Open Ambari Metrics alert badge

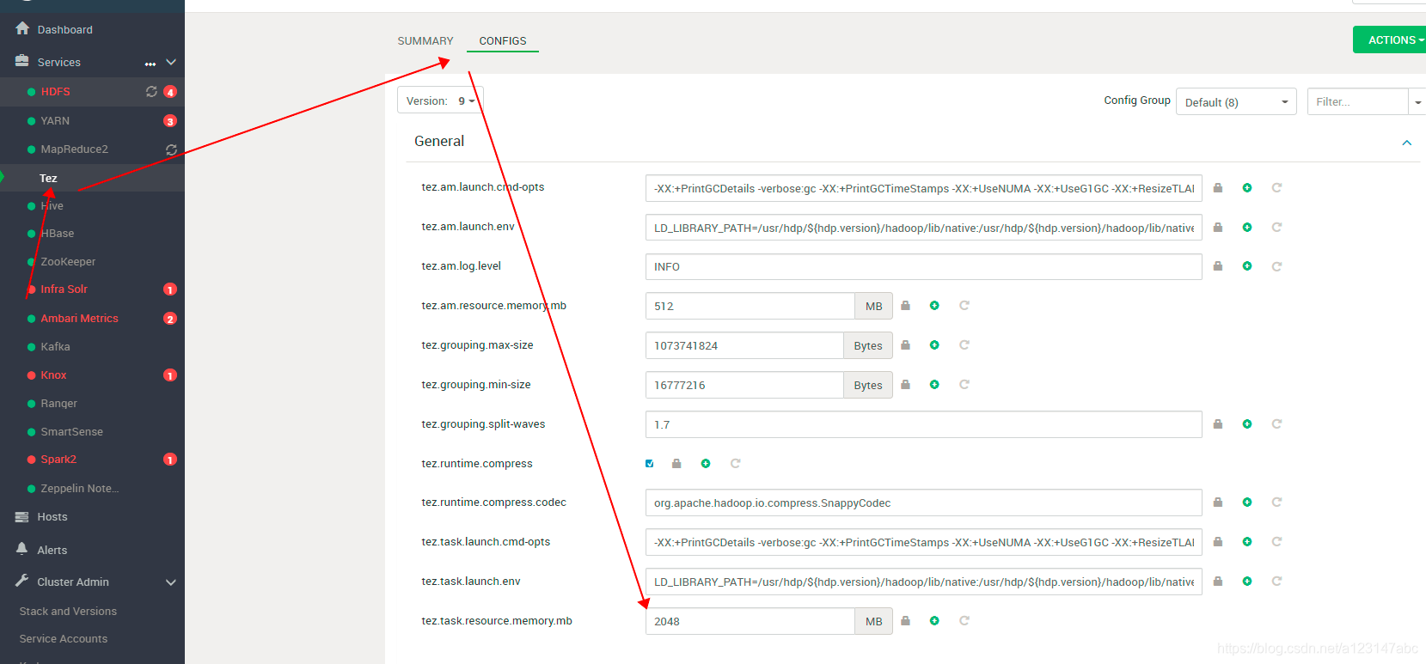tap(170, 319)
